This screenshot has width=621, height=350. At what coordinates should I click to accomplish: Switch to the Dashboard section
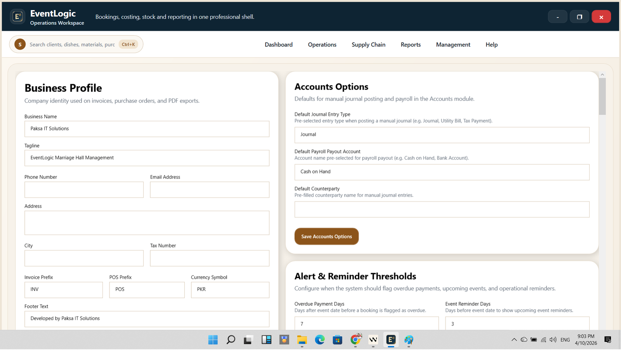(278, 44)
